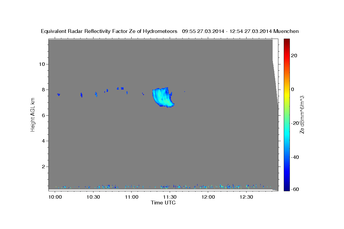Viewport: 344px width, 229px height.
Task: Click the 11:00 time tick label
Action: (131, 197)
